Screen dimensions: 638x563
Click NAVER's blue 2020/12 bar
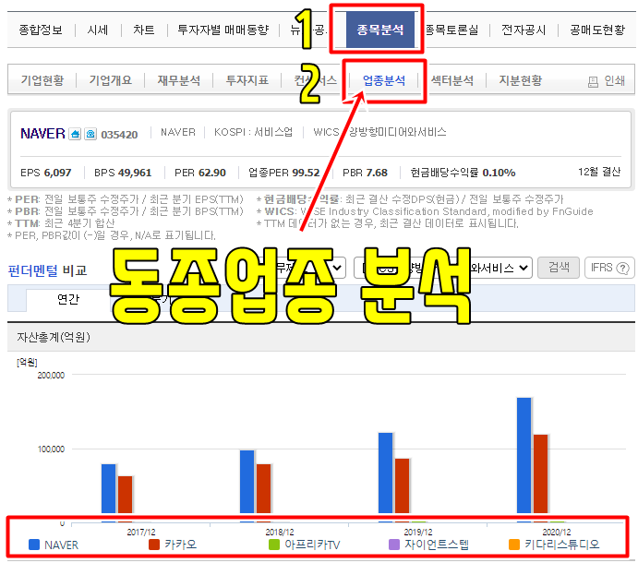[524, 456]
